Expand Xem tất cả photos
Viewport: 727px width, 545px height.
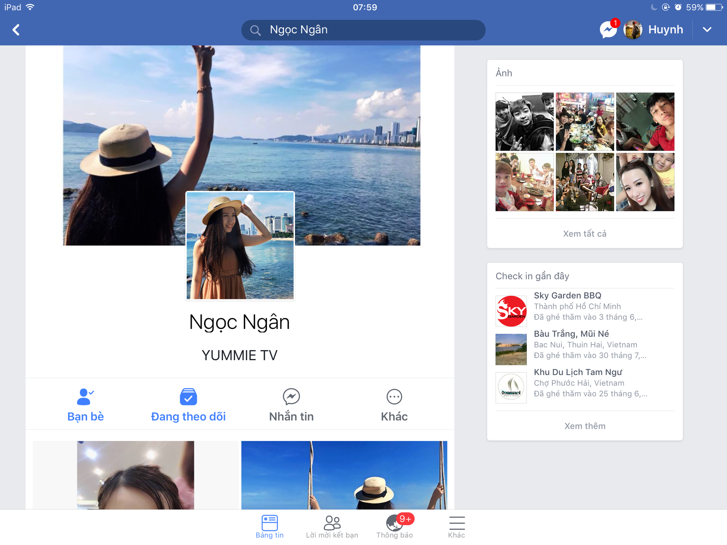pyautogui.click(x=585, y=234)
